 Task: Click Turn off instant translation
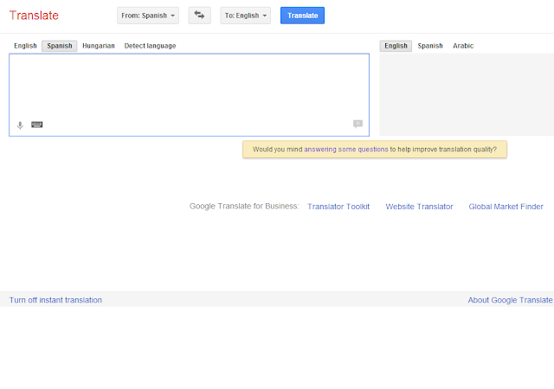tap(55, 300)
